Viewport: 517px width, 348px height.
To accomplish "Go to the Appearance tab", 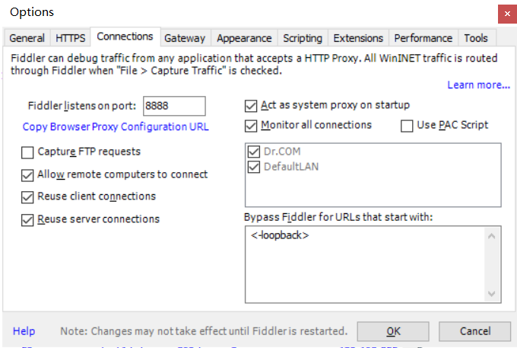I will click(244, 38).
